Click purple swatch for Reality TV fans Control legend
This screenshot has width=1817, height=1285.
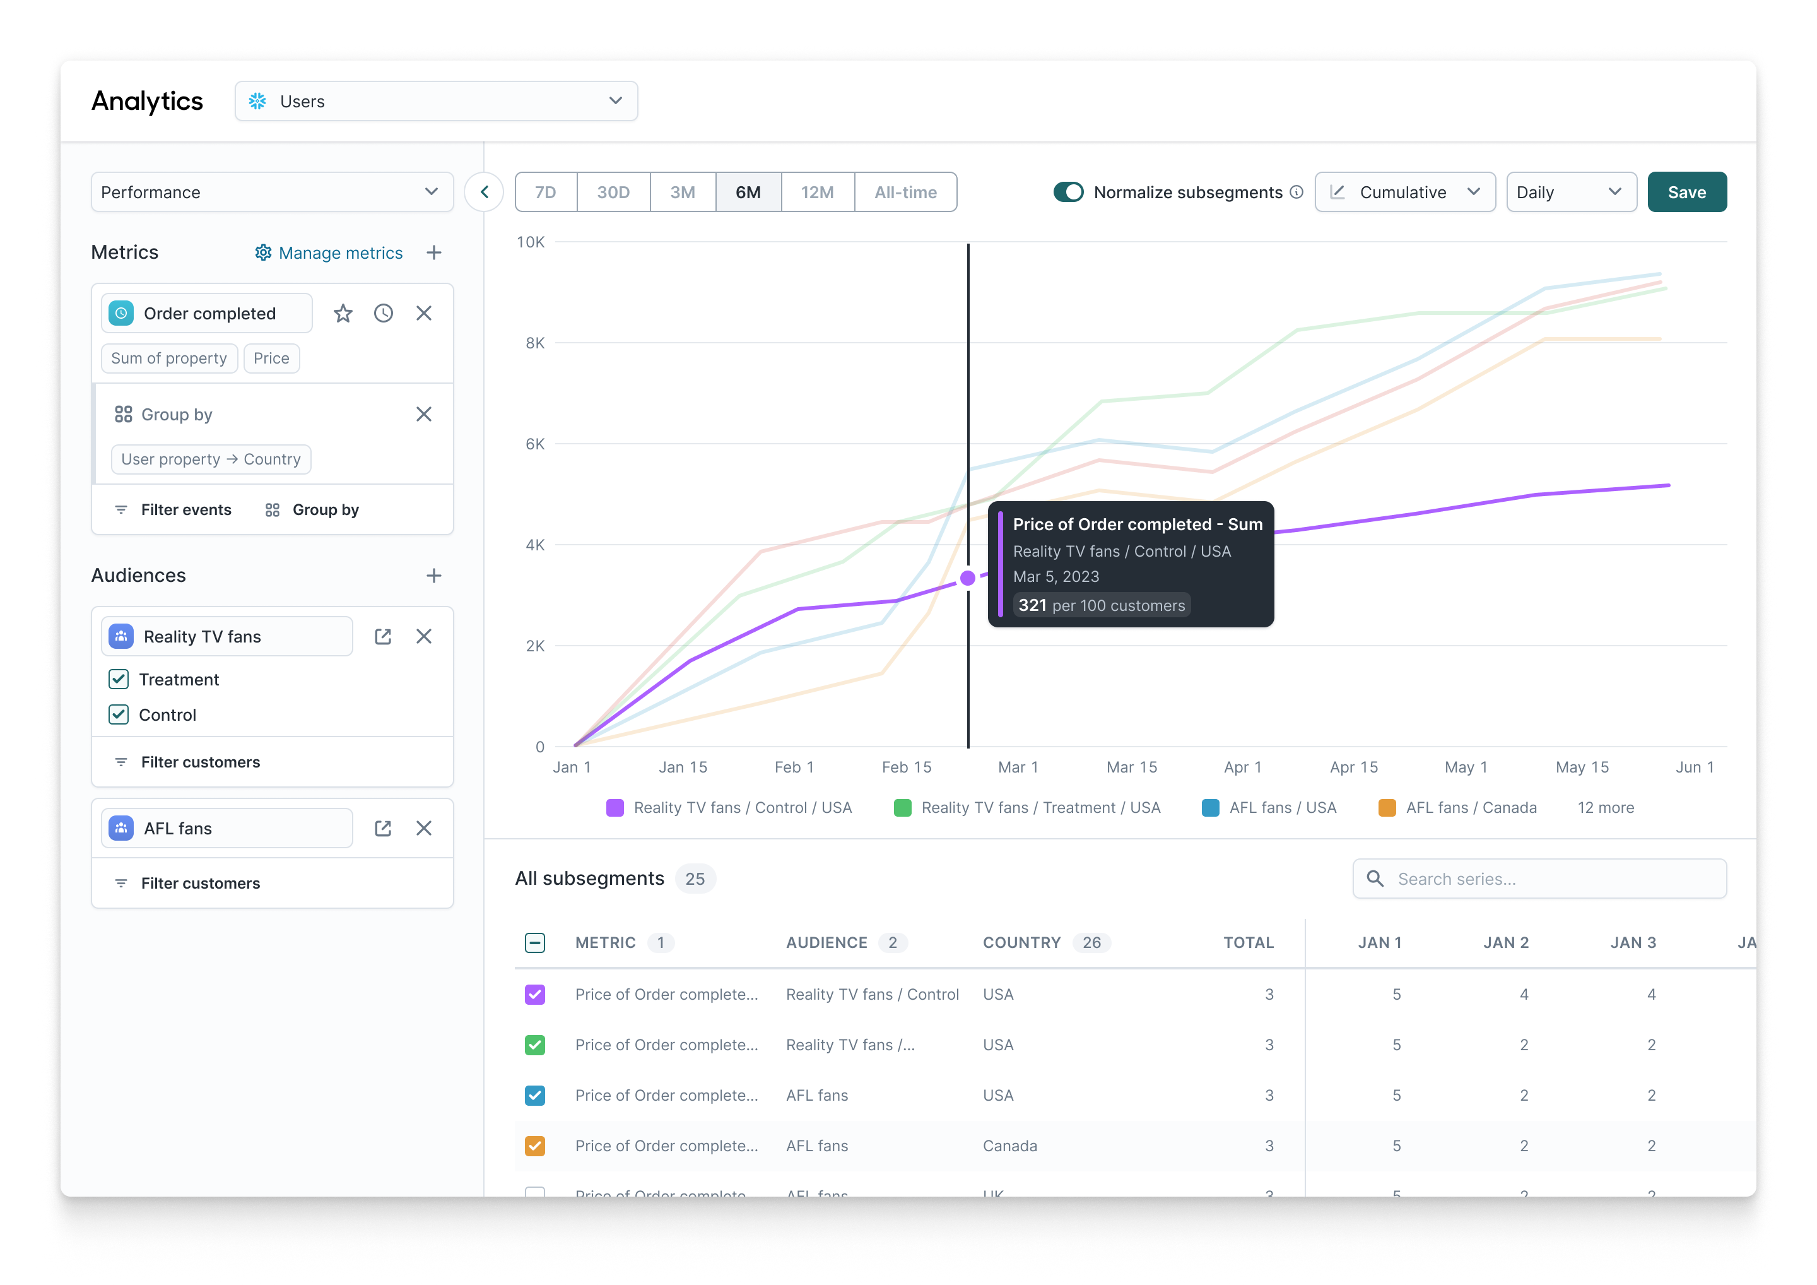(615, 808)
